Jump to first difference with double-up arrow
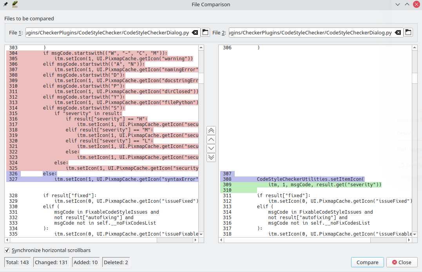Viewport: 422px width, 272px height. pyautogui.click(x=211, y=130)
